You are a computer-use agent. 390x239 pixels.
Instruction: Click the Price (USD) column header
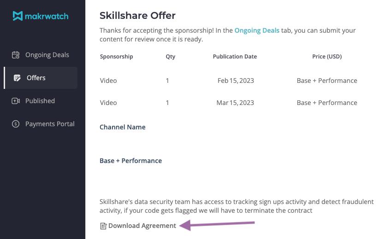tap(327, 57)
